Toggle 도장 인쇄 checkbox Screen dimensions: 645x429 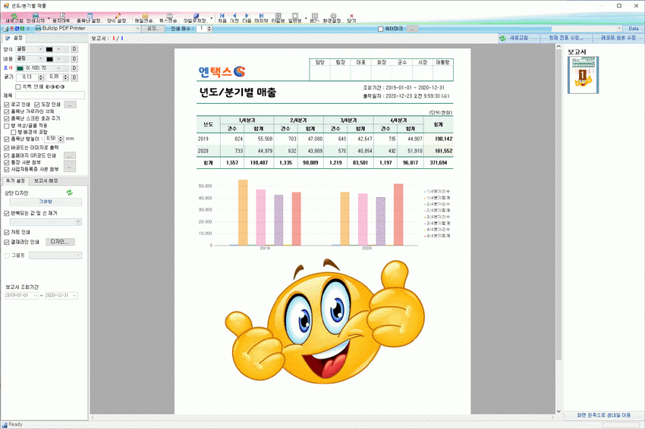37,105
